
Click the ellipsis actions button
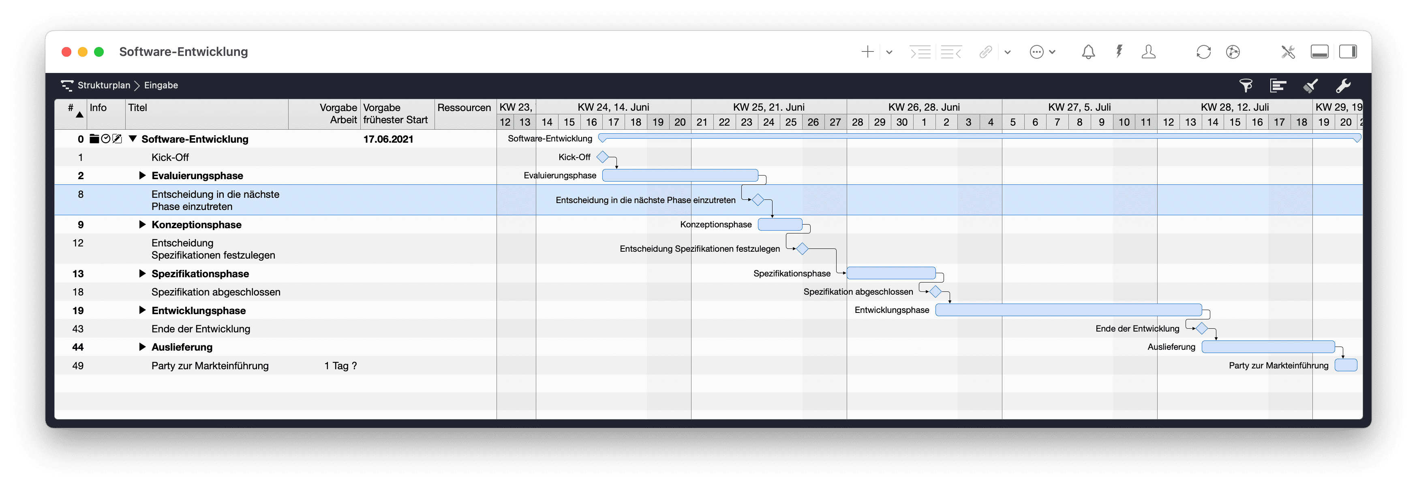[1038, 52]
